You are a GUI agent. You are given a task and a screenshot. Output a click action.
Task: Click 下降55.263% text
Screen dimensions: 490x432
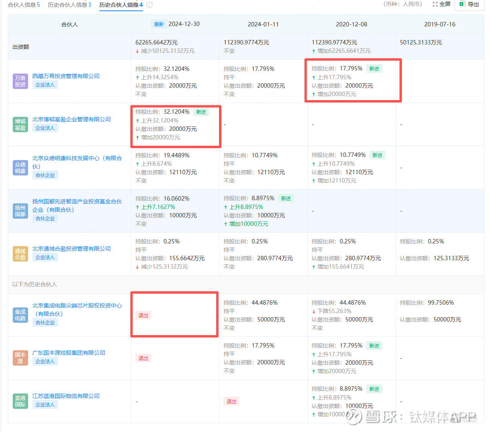(331, 311)
